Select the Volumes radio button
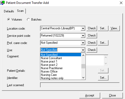125x99 pixels. pyautogui.click(x=9, y=20)
